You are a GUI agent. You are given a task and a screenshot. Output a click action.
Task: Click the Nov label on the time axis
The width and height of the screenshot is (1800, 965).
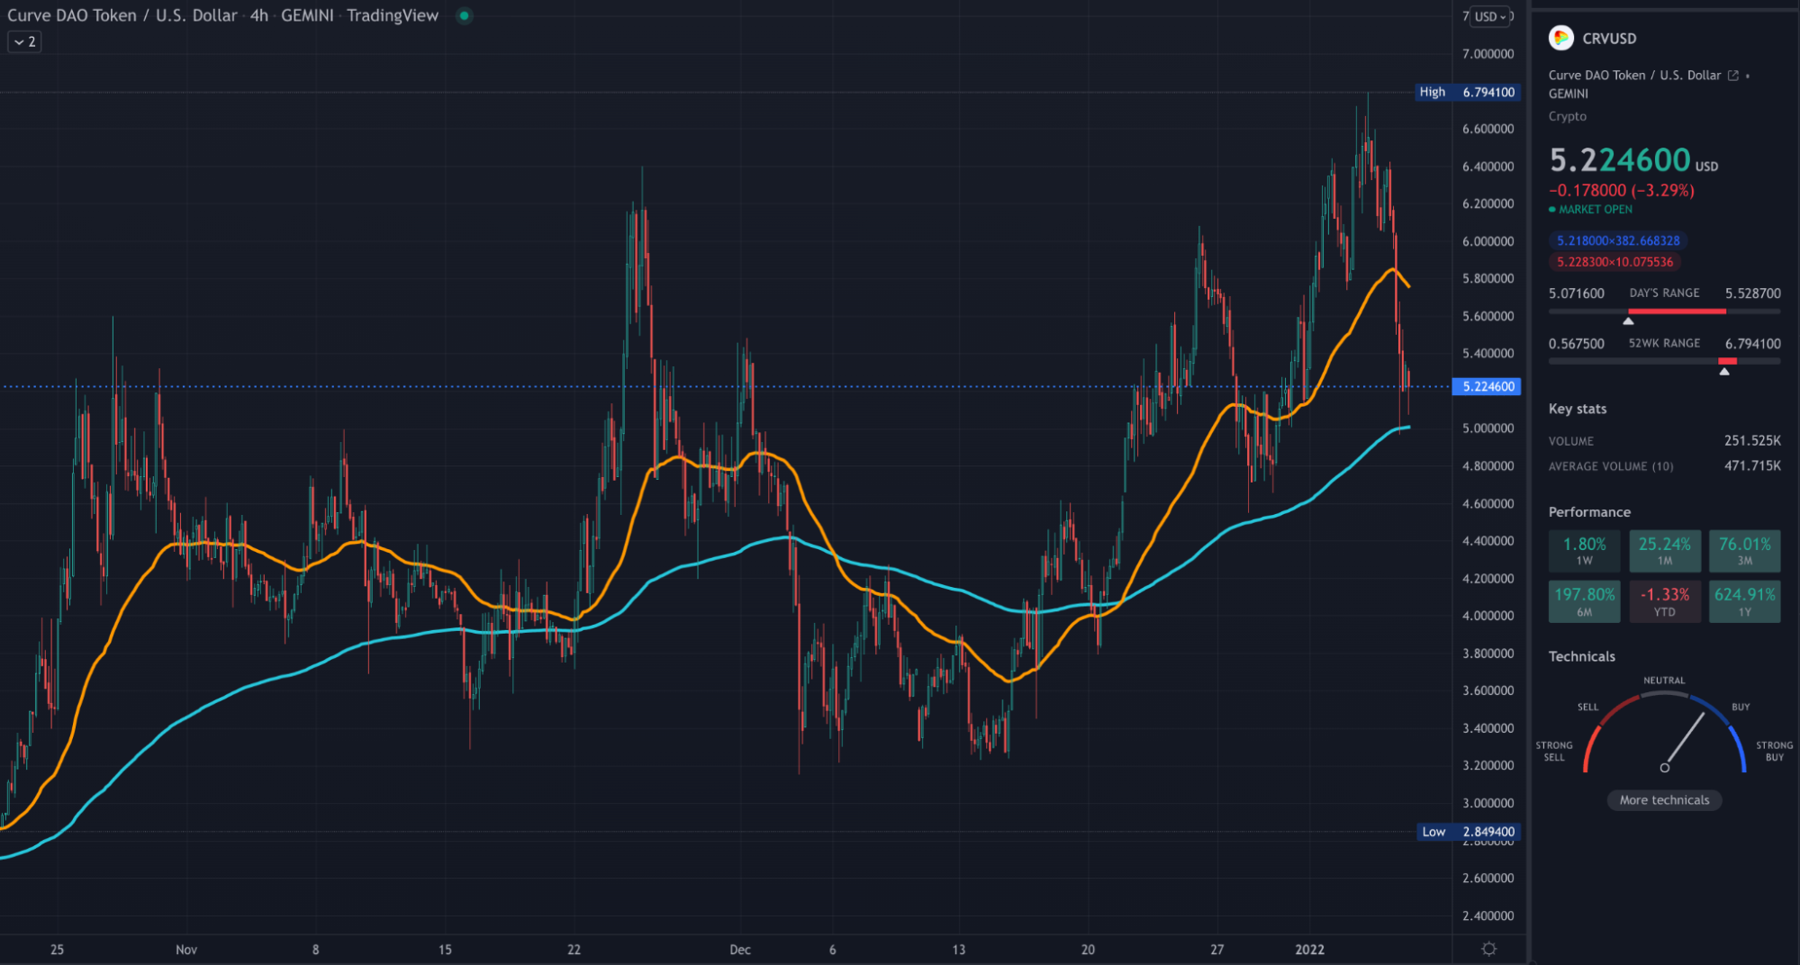(186, 950)
